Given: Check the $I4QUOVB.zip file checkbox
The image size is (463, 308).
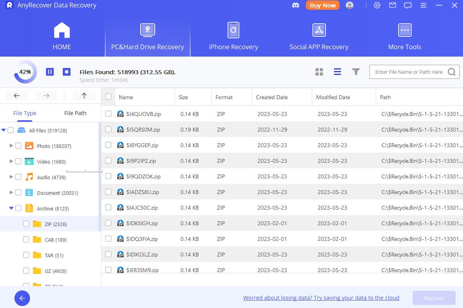Looking at the screenshot, I should 108,114.
